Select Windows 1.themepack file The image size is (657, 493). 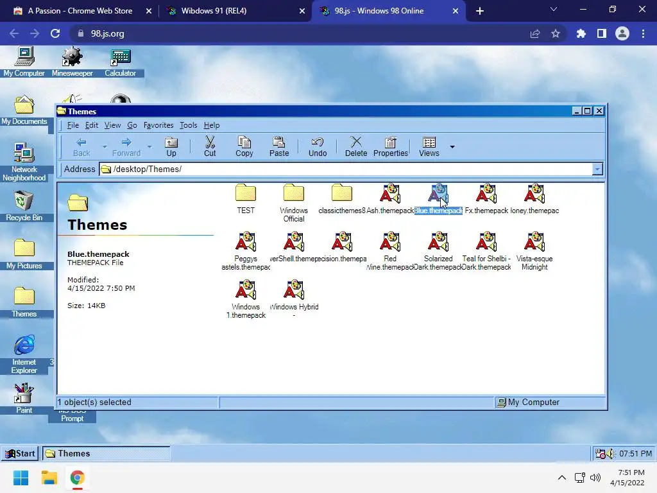pyautogui.click(x=246, y=299)
